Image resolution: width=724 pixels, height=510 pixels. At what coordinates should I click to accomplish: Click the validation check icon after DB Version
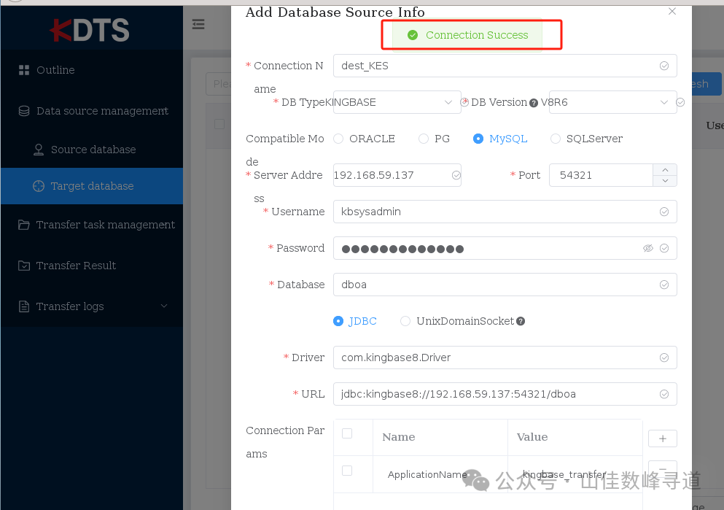(x=680, y=102)
